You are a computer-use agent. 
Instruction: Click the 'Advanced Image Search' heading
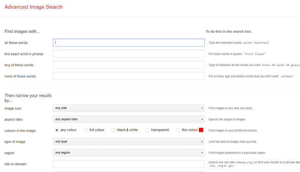point(34,7)
